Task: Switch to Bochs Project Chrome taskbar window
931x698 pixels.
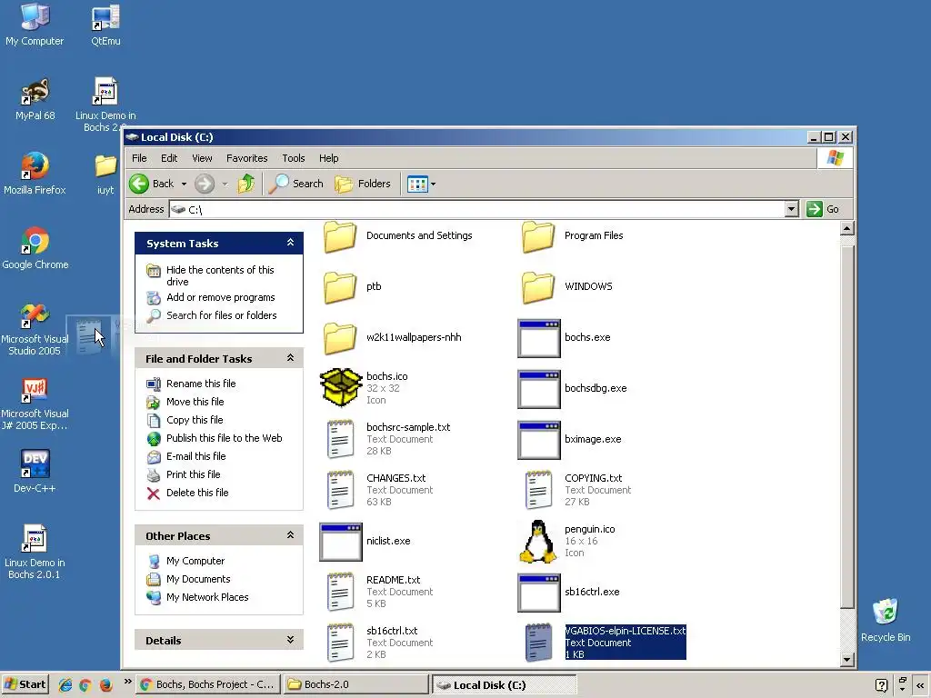Action: pyautogui.click(x=208, y=684)
